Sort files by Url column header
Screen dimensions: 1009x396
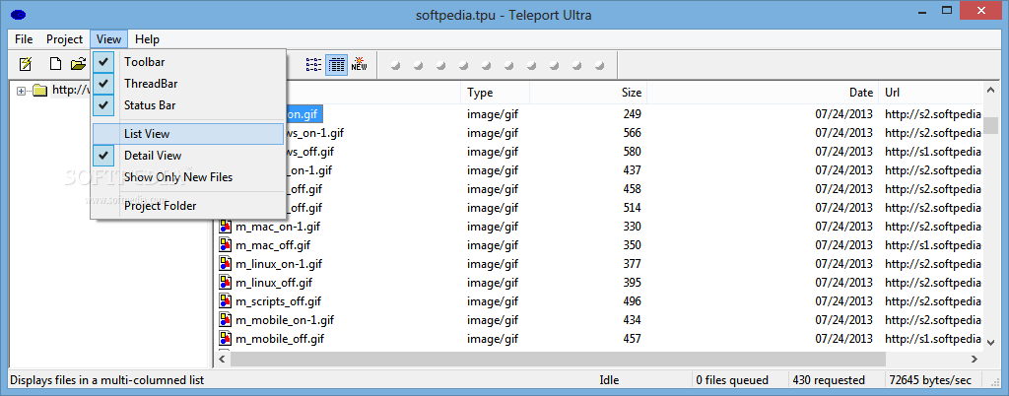click(x=930, y=93)
